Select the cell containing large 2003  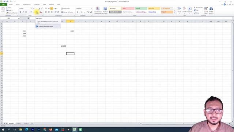(62, 46)
